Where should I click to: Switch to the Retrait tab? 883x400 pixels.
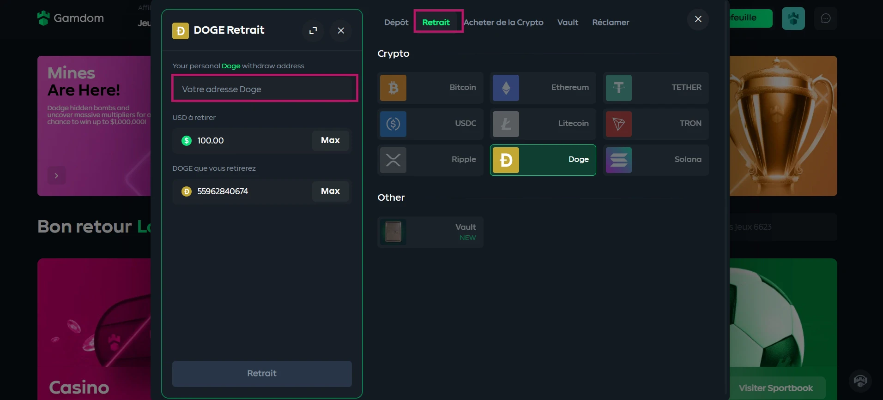(x=436, y=22)
